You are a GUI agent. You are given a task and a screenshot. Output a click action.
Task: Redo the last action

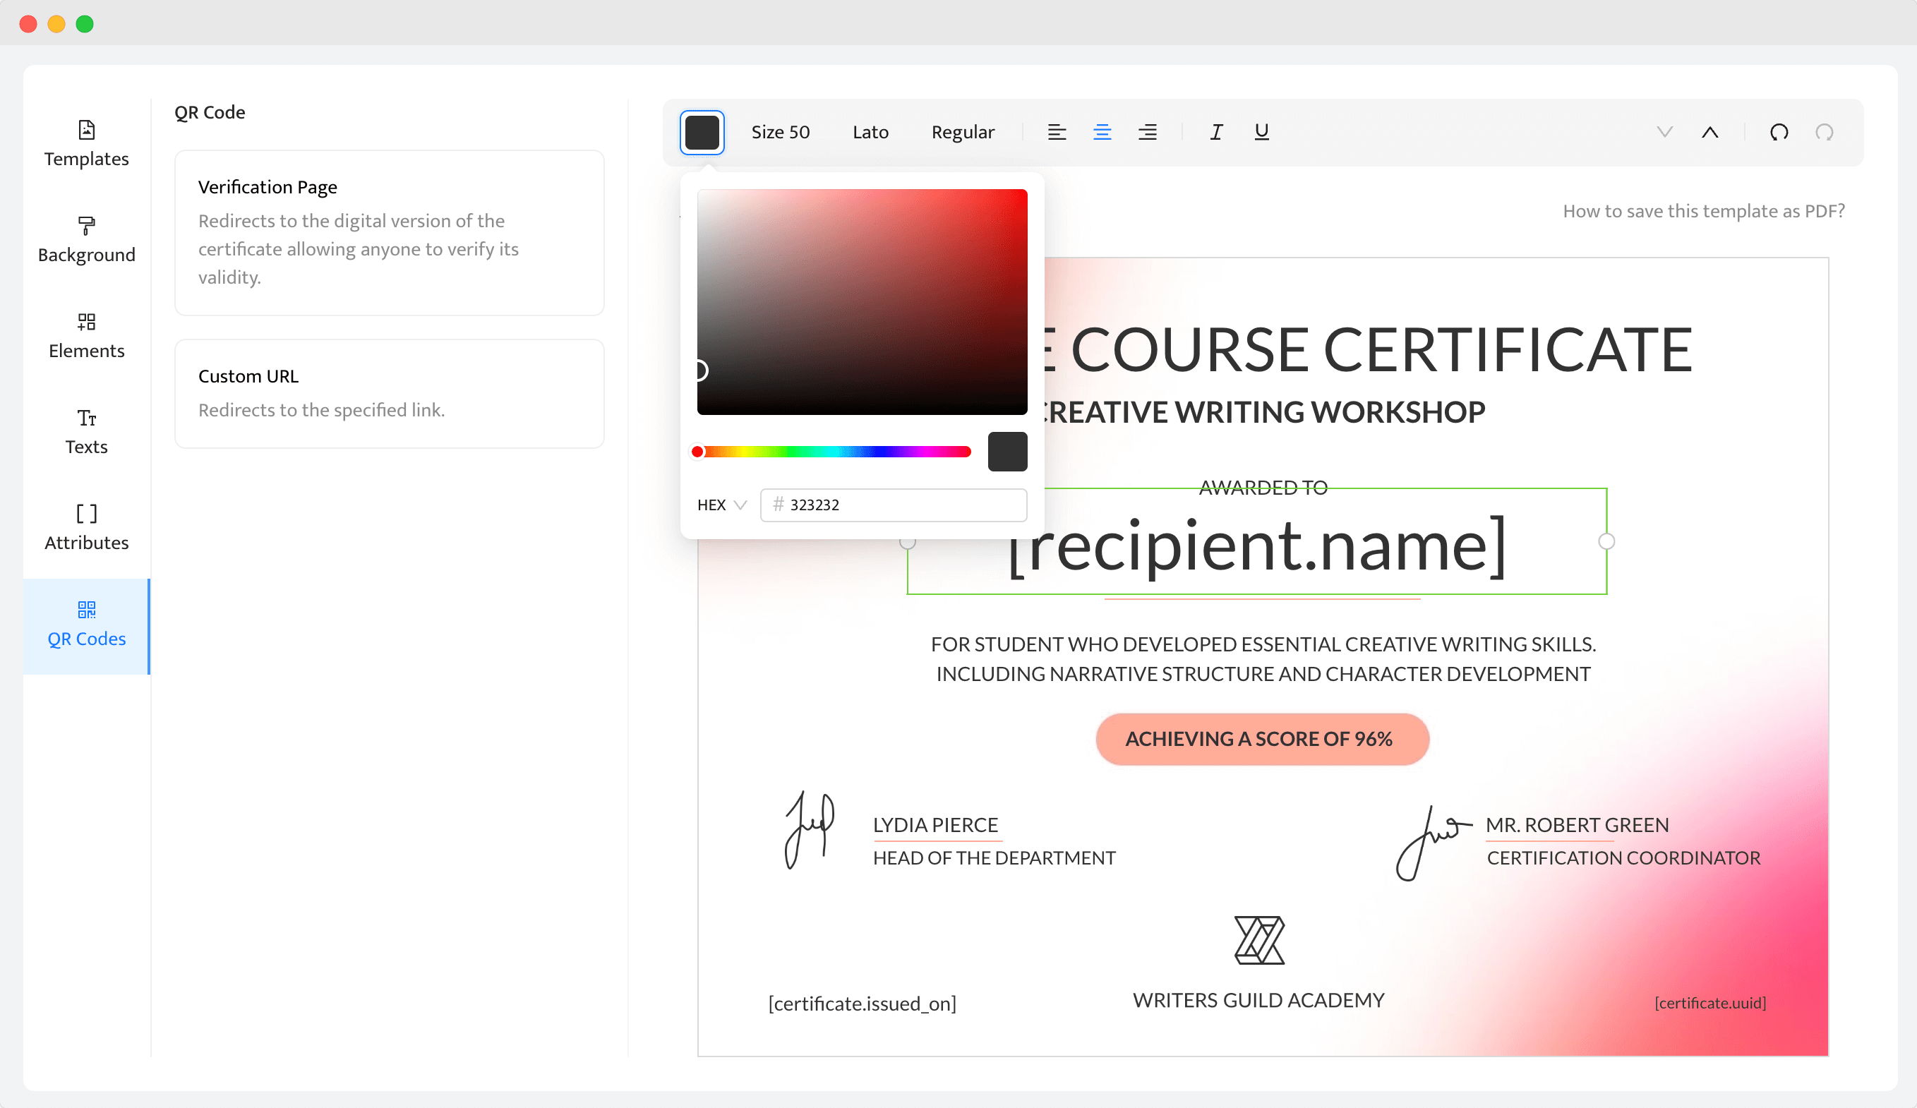pyautogui.click(x=1823, y=132)
